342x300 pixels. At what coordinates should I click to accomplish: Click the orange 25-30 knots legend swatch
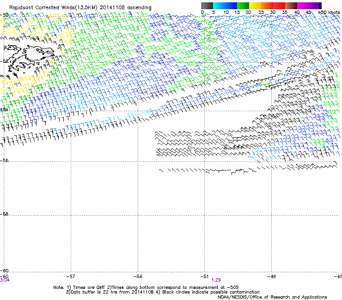[x=267, y=6]
